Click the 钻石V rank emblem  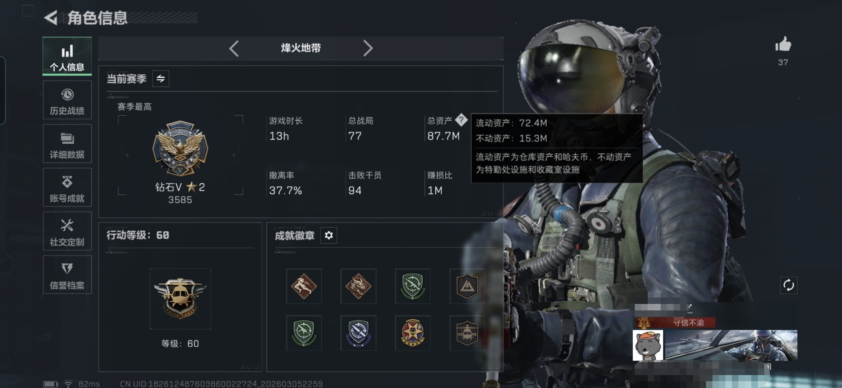[x=180, y=148]
